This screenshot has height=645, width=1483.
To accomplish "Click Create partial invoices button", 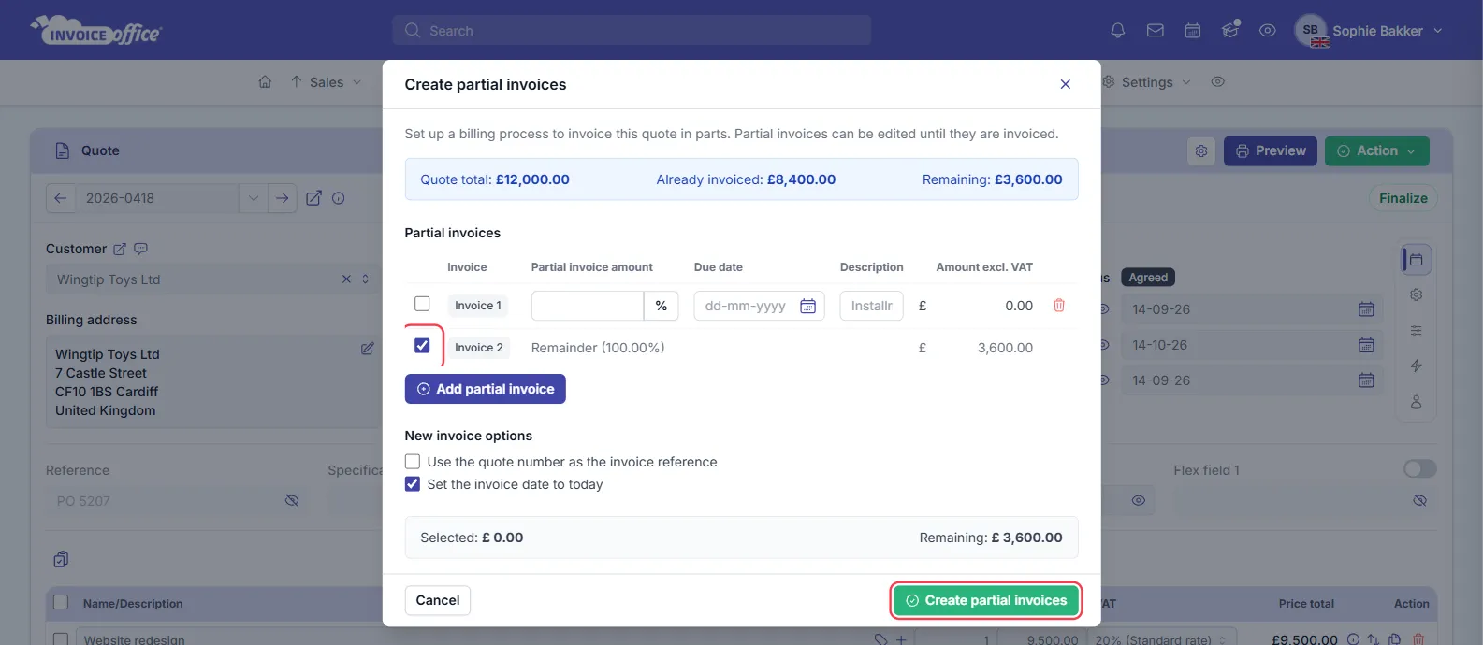I will [986, 601].
